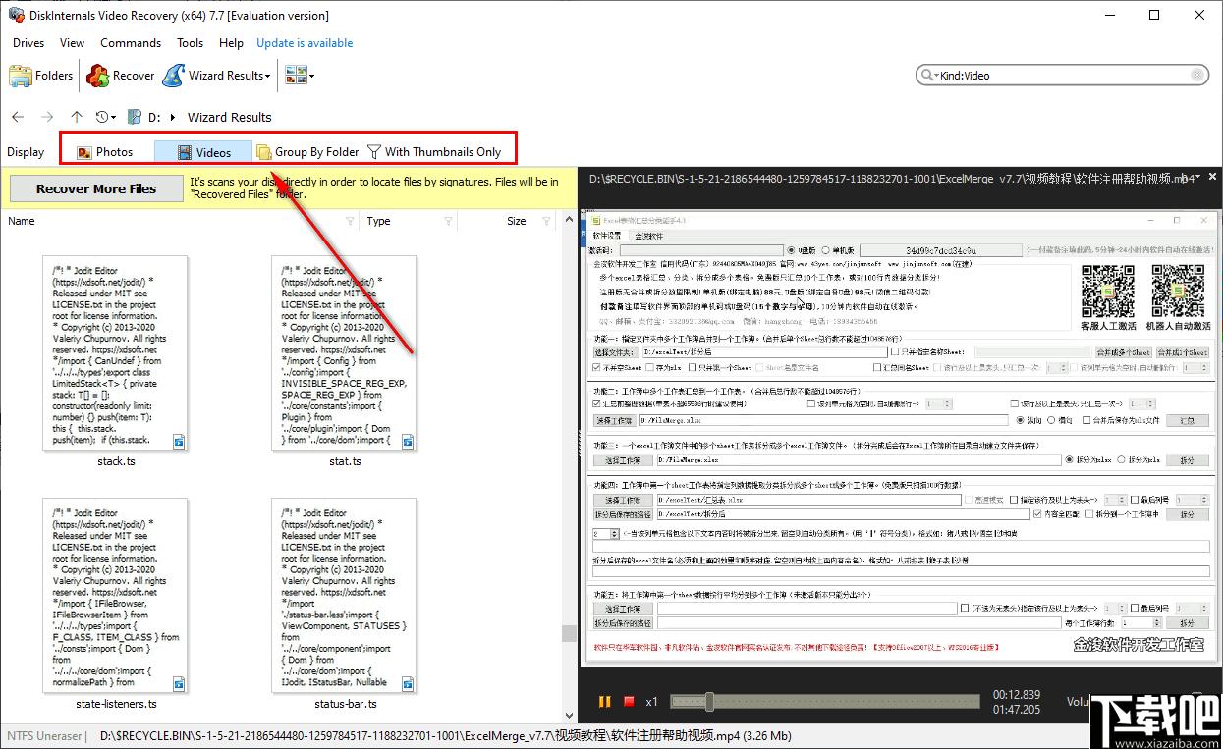The image size is (1223, 749).
Task: Click the Update is available link
Action: (305, 43)
